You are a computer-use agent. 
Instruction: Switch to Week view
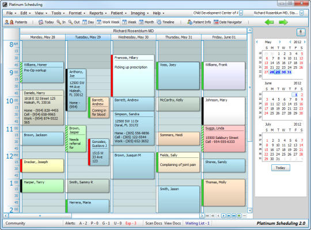coord(129,22)
